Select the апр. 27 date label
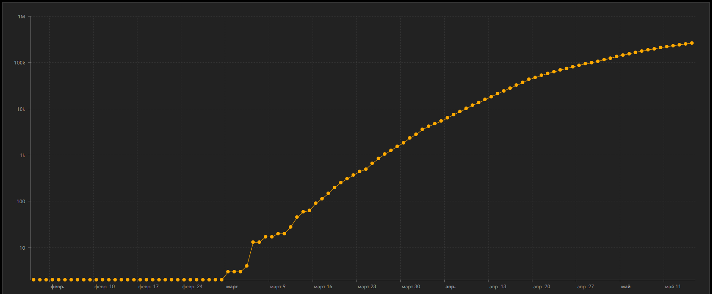Image resolution: width=712 pixels, height=294 pixels. pyautogui.click(x=585, y=286)
